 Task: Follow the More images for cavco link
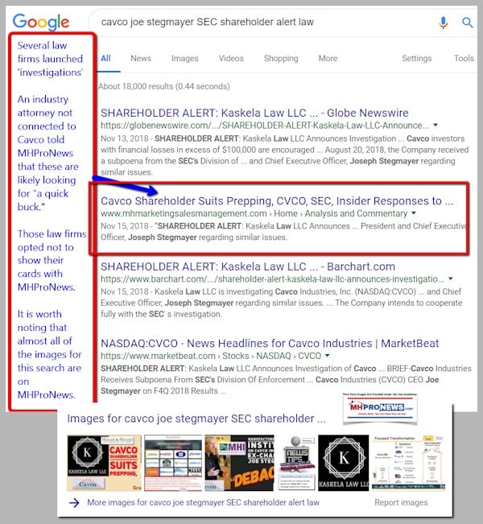click(x=203, y=502)
